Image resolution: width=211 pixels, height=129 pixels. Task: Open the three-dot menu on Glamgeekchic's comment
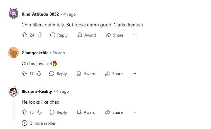(134, 73)
